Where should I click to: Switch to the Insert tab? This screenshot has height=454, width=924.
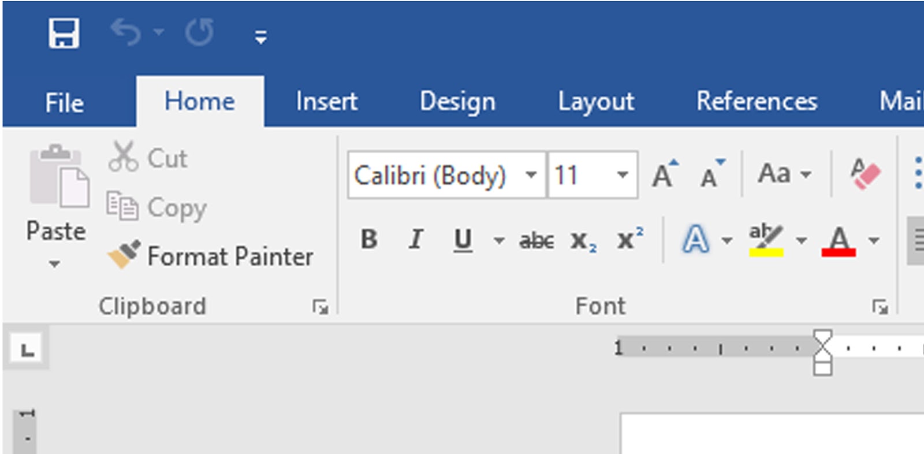point(326,102)
